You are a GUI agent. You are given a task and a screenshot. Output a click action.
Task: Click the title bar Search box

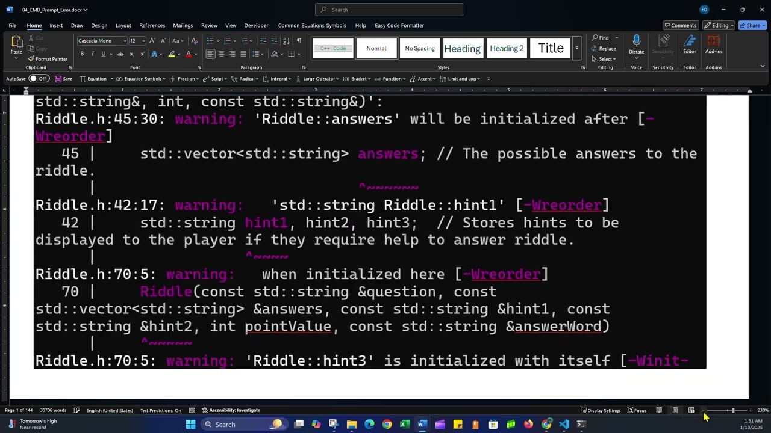389,10
